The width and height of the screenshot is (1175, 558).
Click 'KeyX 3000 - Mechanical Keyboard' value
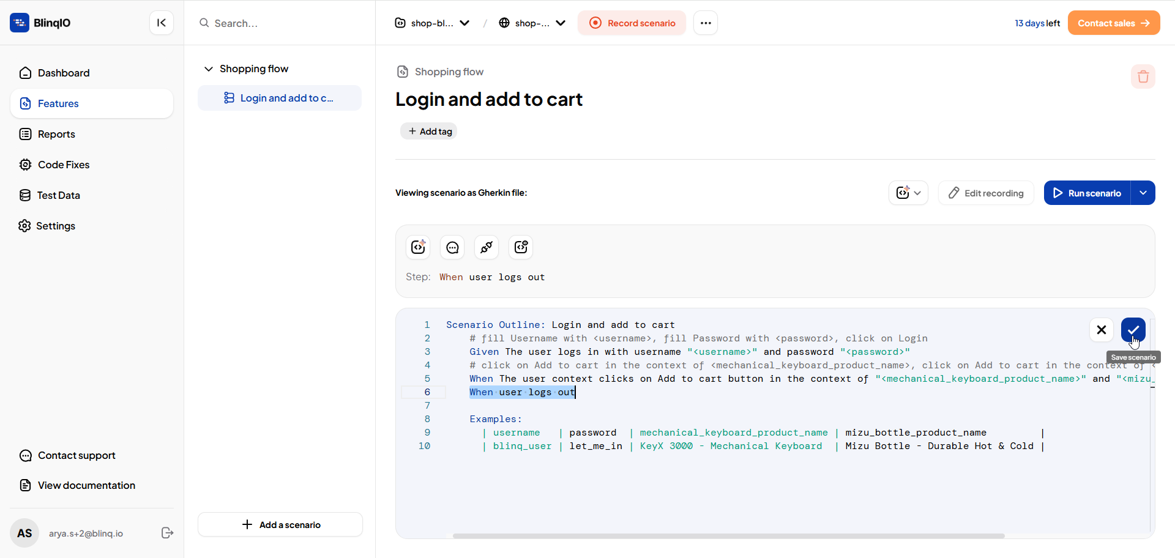(731, 446)
